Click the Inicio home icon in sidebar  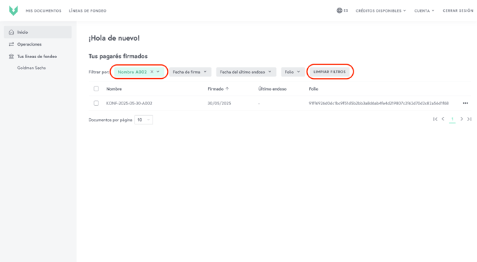(11, 32)
